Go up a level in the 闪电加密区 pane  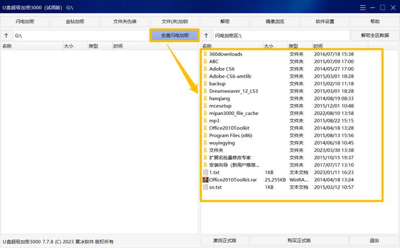coord(206,36)
